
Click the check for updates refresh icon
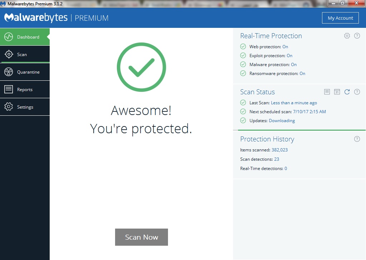[x=347, y=92]
